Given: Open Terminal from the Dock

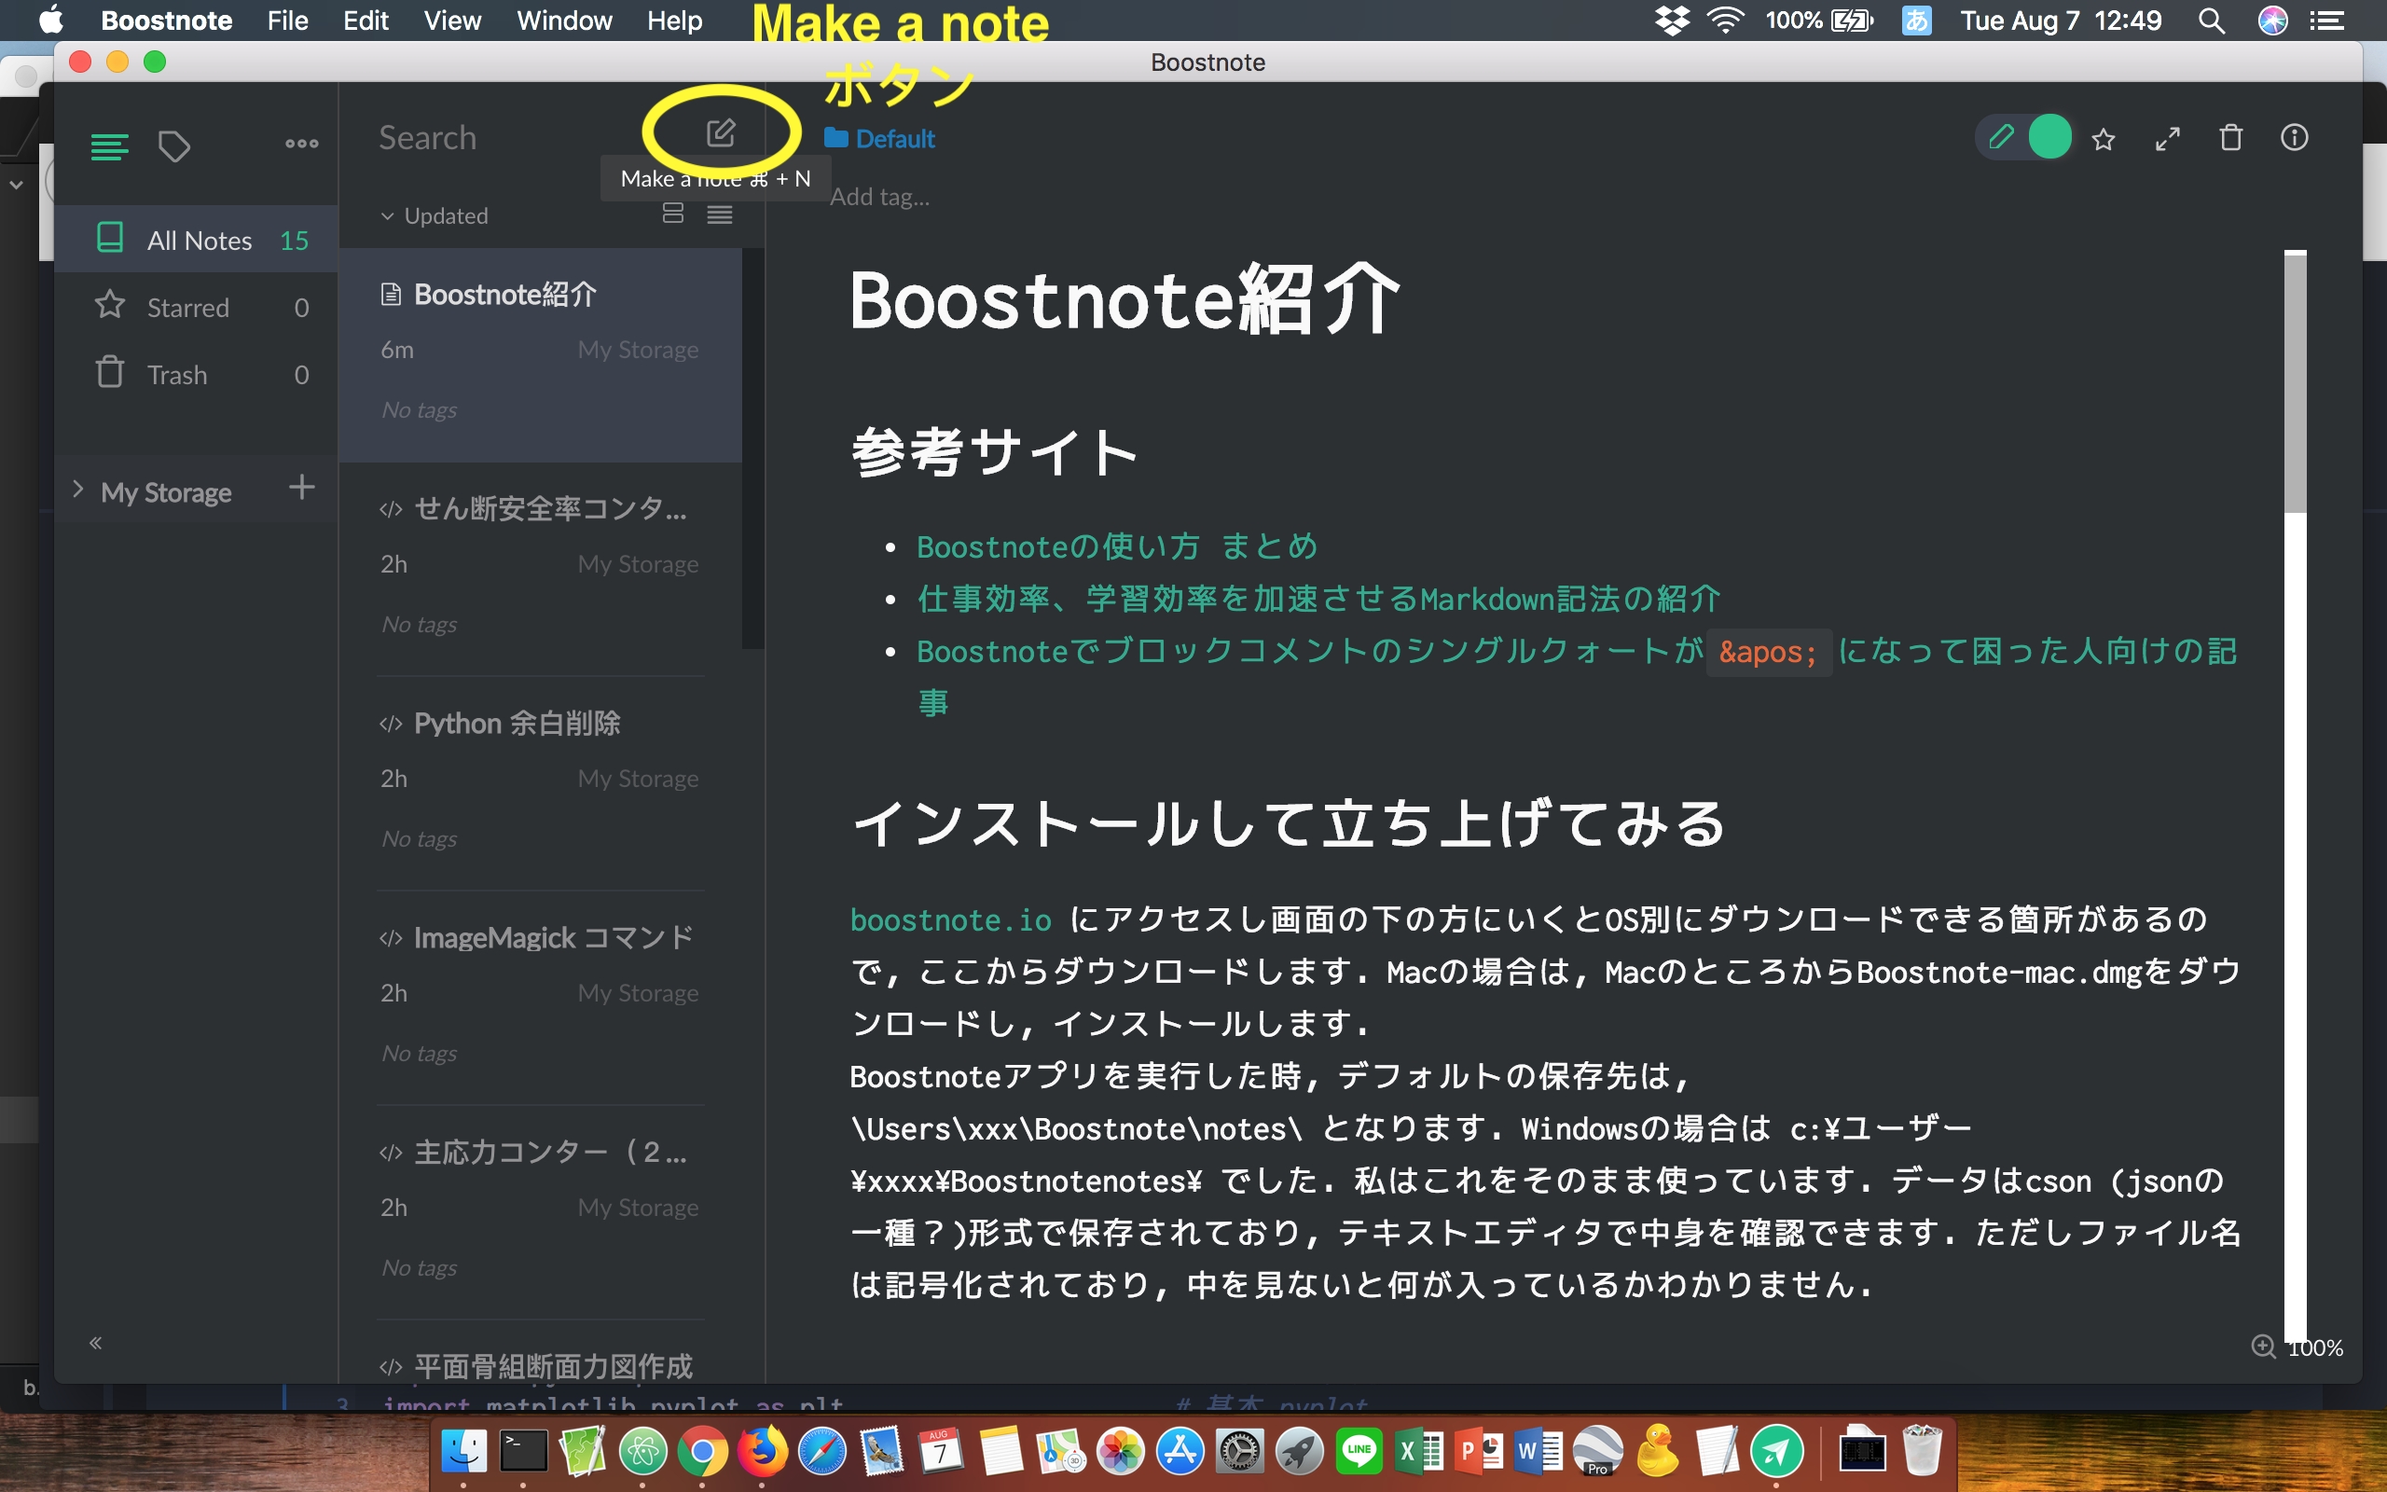Looking at the screenshot, I should [523, 1451].
